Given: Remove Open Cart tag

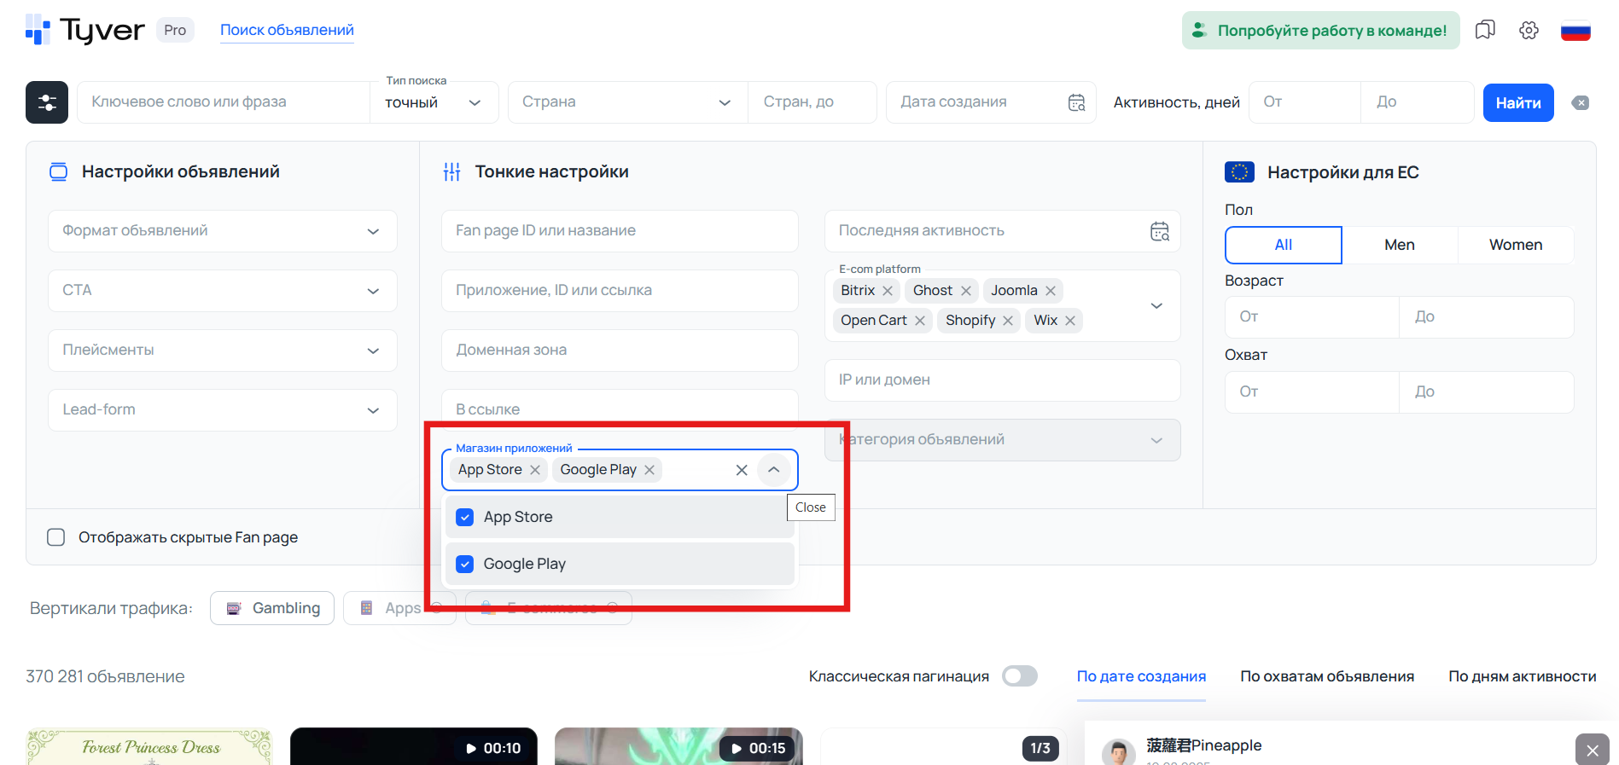Looking at the screenshot, I should click(x=920, y=321).
